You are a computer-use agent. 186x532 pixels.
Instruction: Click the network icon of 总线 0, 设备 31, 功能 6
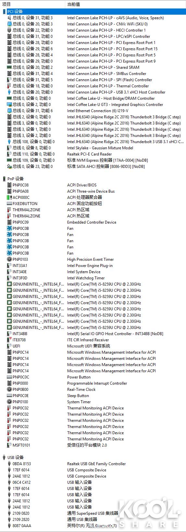coord(9,111)
